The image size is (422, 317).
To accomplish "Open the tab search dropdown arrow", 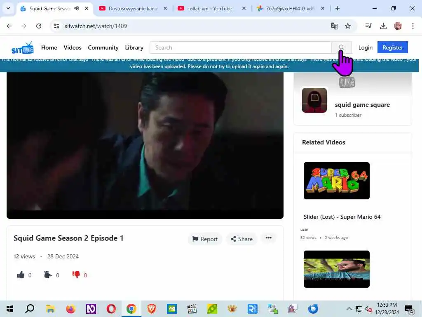I will tap(8, 8).
